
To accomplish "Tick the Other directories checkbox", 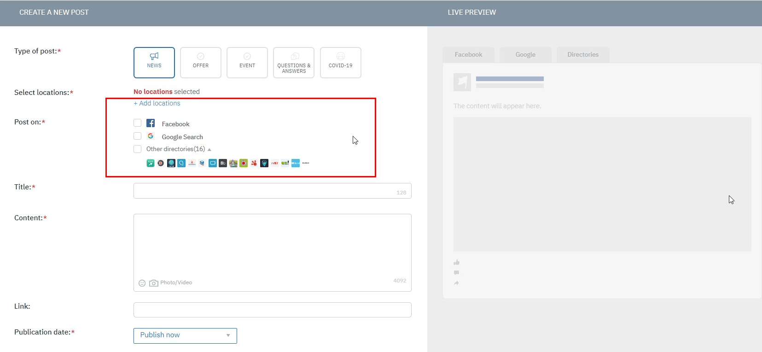I will tap(137, 149).
